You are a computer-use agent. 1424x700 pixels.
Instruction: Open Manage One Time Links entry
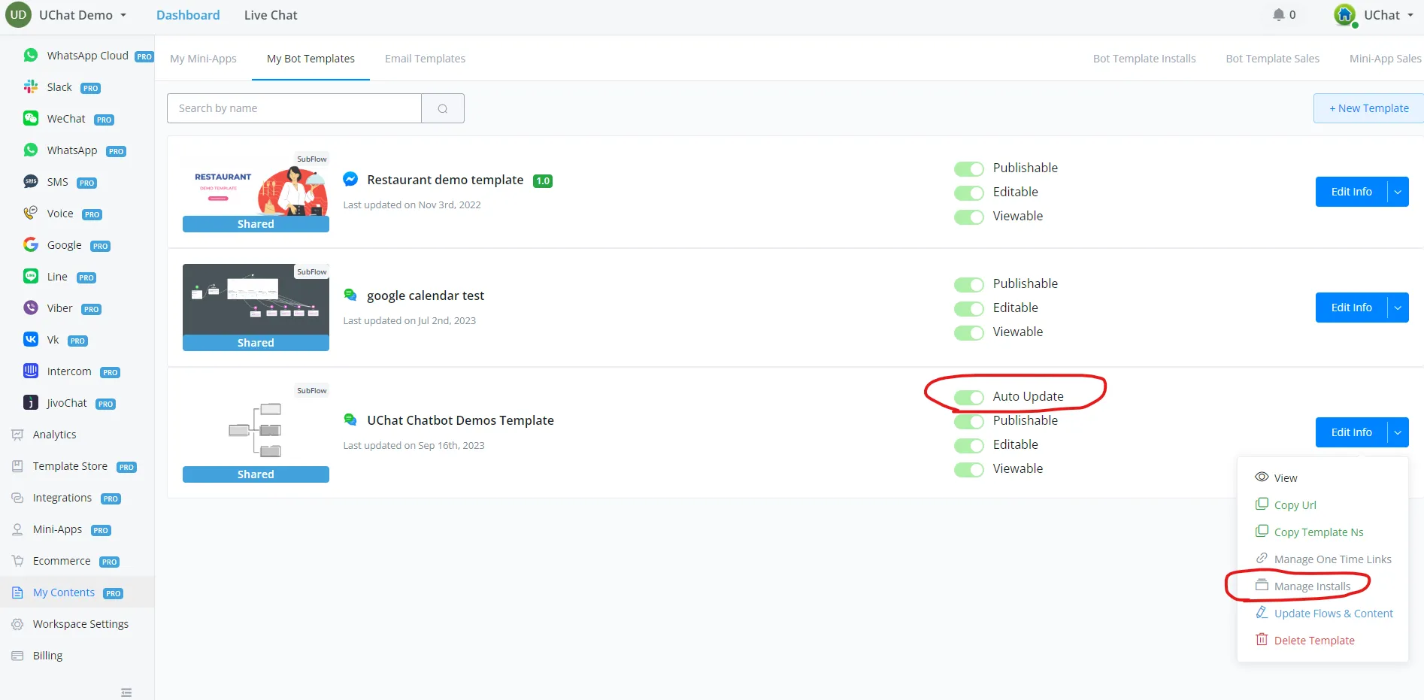[1323, 559]
